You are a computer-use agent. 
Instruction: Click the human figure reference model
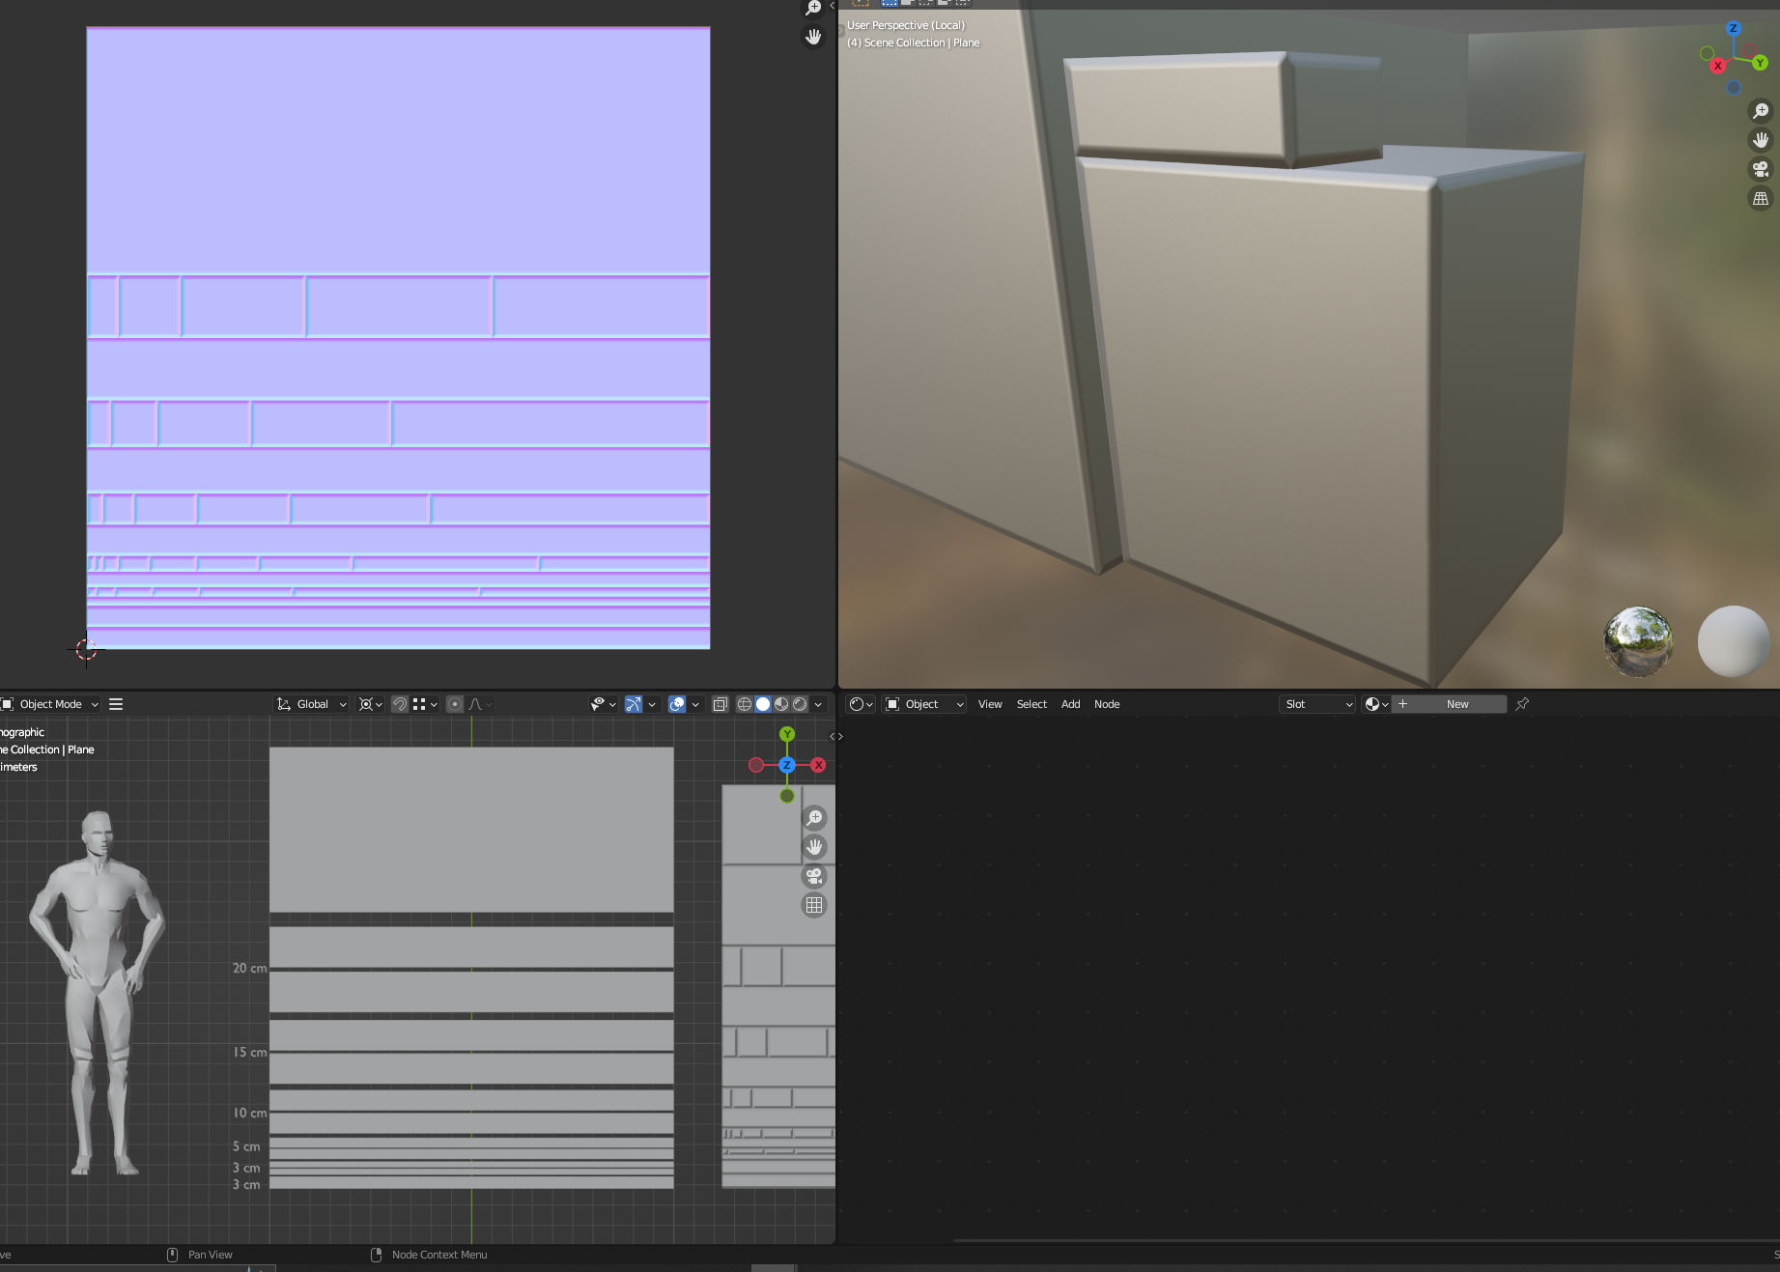click(x=97, y=993)
